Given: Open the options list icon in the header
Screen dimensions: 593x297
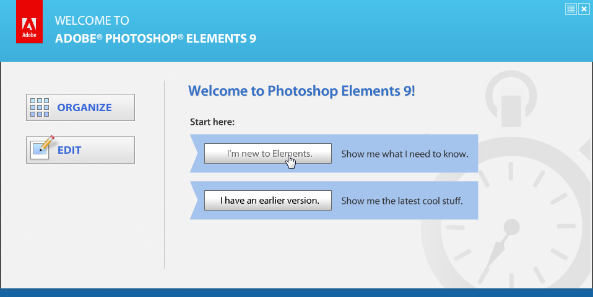Looking at the screenshot, I should tap(571, 9).
